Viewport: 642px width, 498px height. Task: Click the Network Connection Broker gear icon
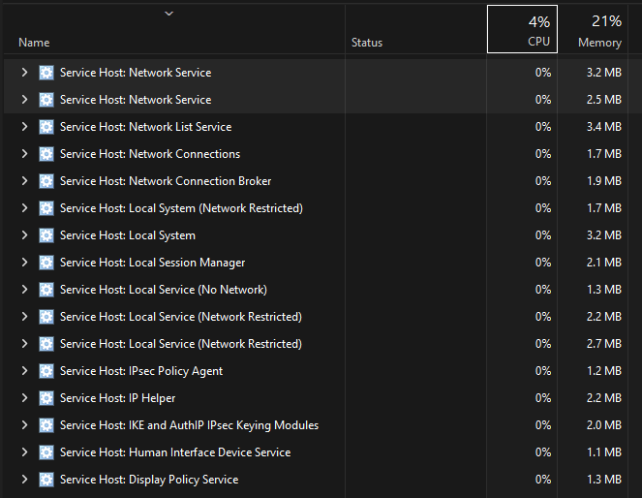click(46, 181)
